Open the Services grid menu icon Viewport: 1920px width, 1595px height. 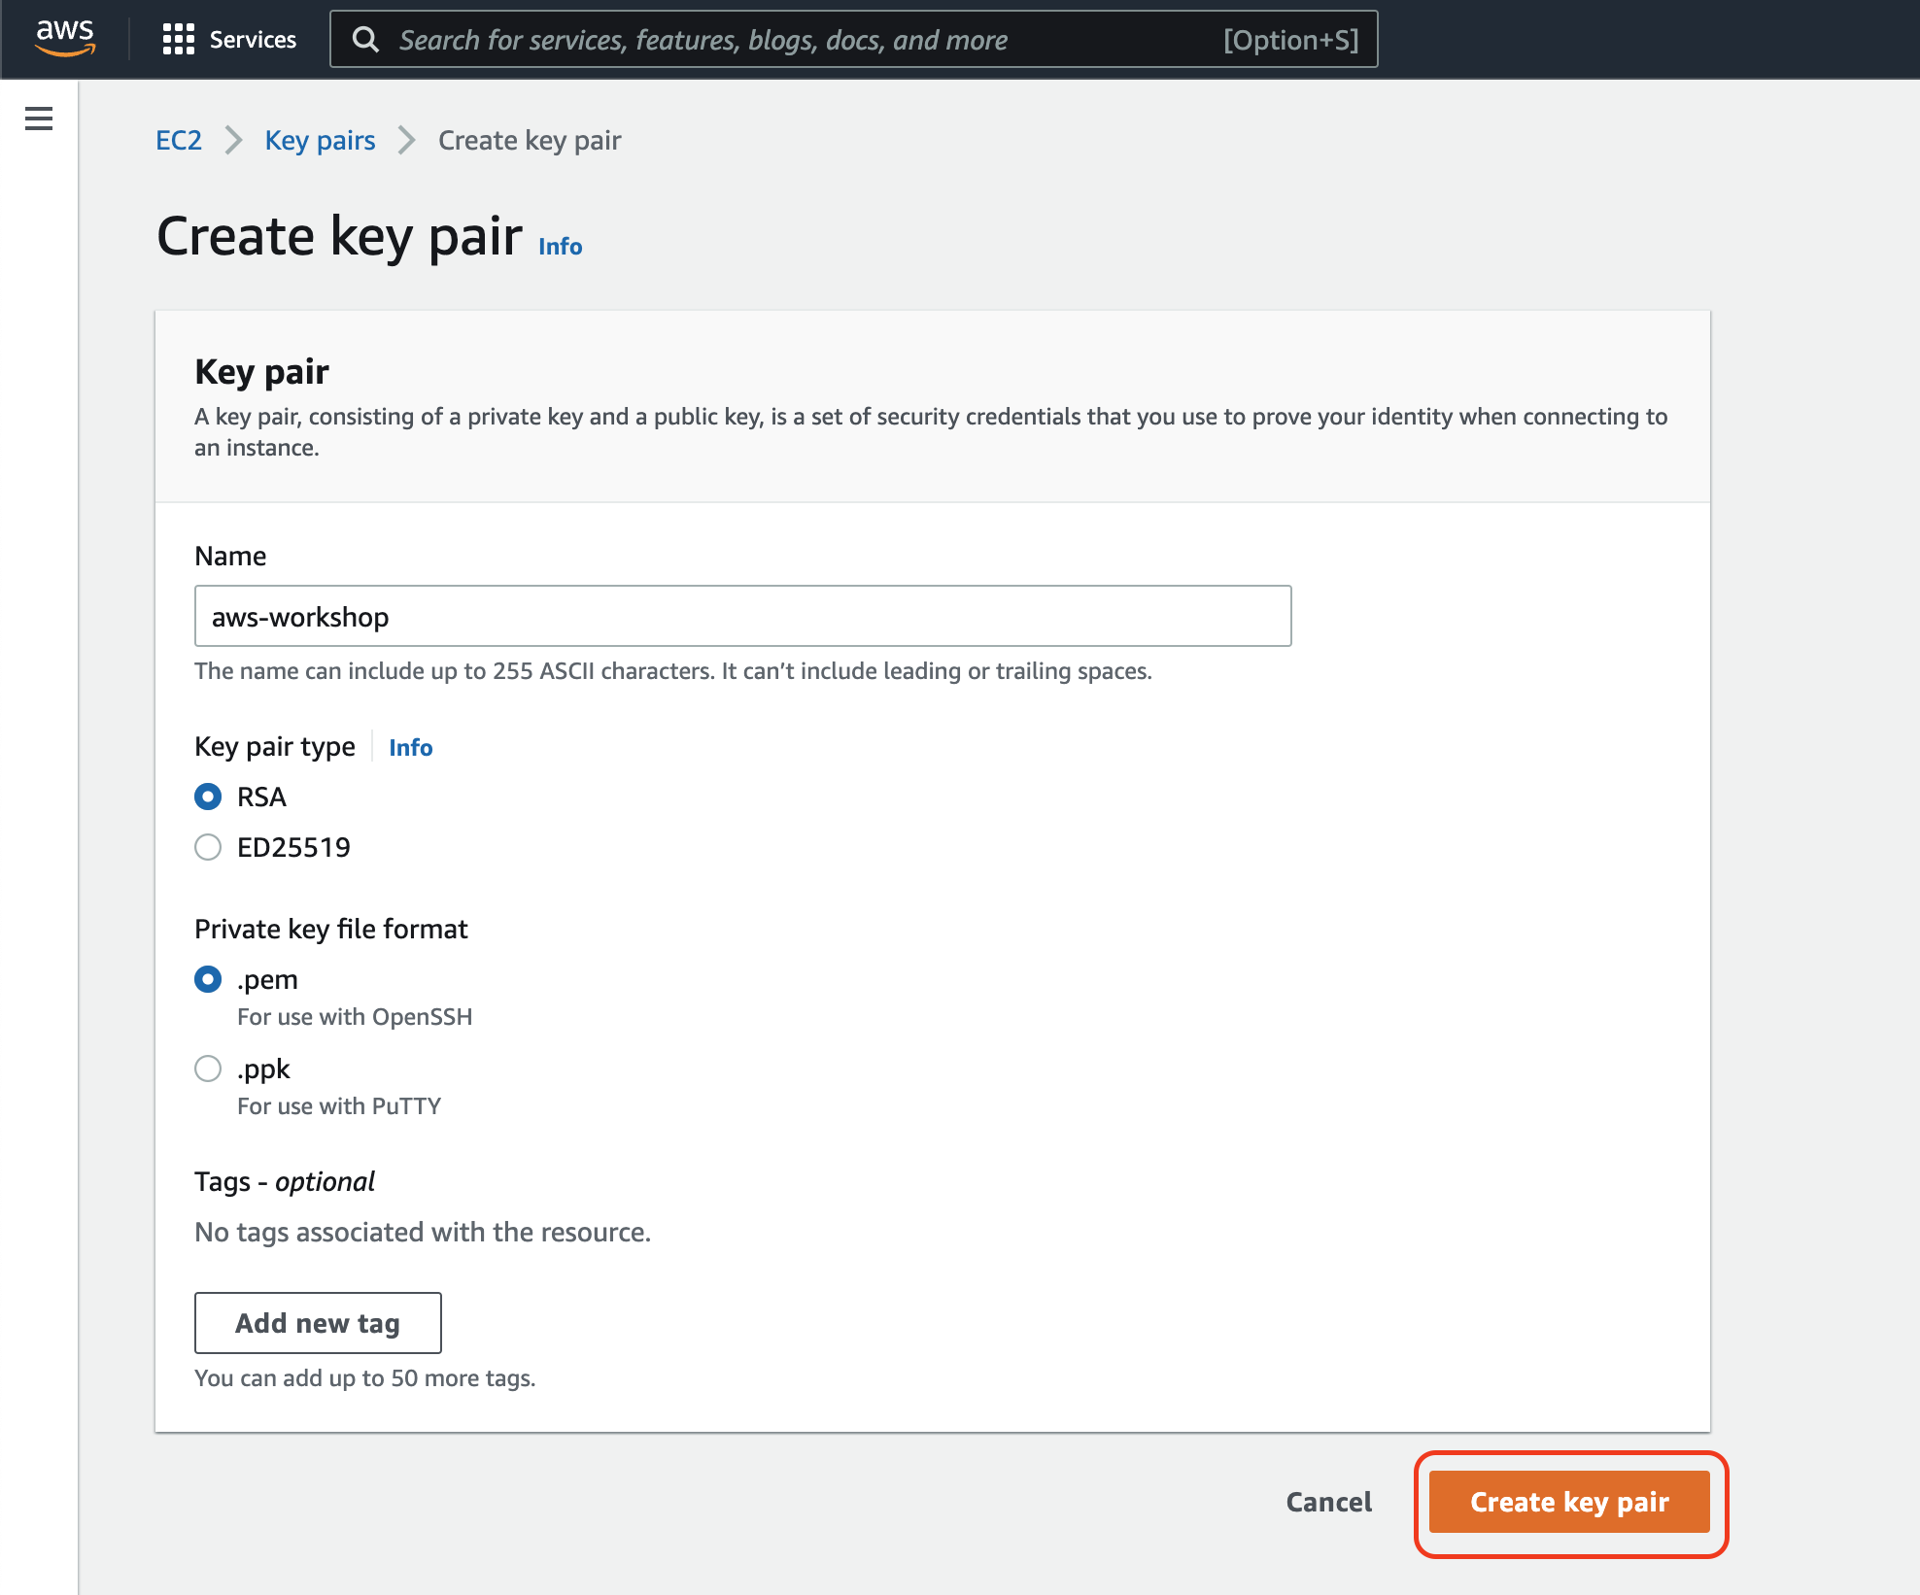click(178, 39)
